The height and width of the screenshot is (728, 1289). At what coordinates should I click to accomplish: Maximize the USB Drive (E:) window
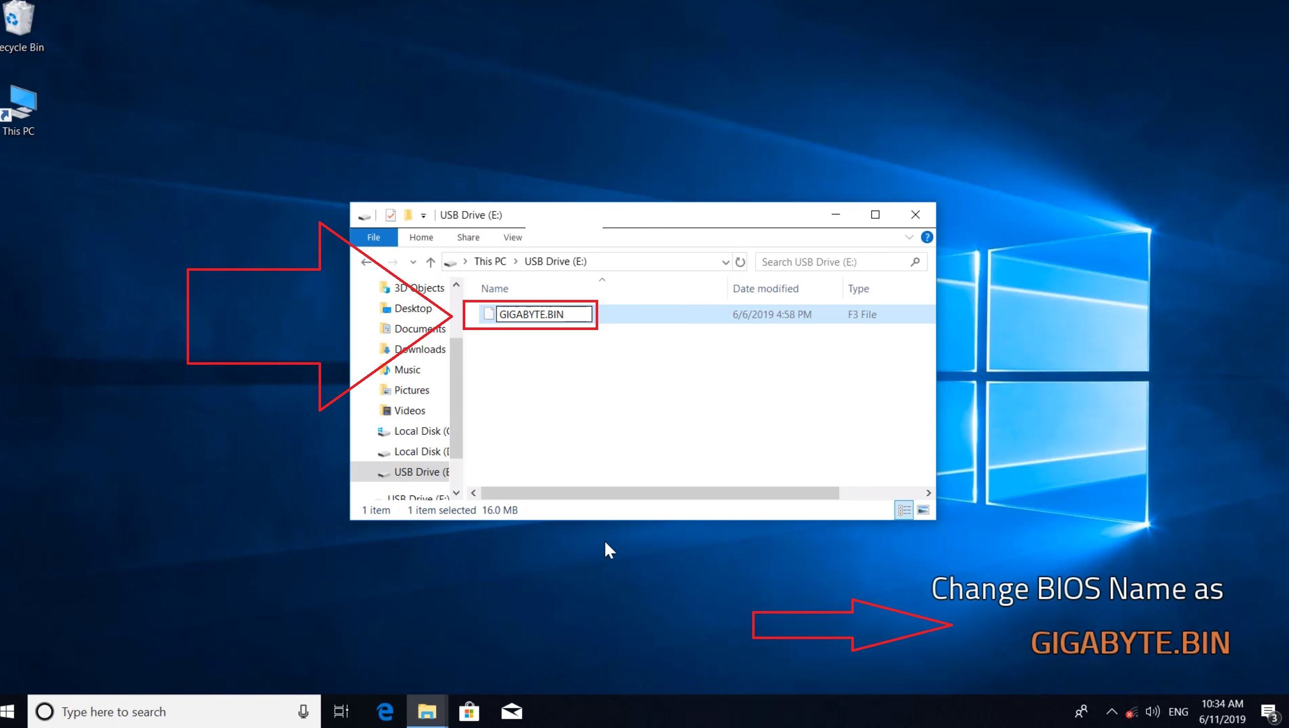pos(875,215)
